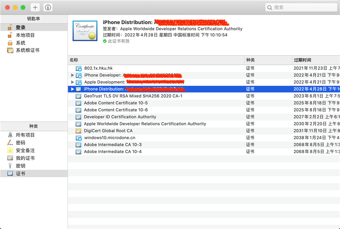This screenshot has width=340, height=229.
Task: Select the 系统 keychain
Action: click(x=34, y=43)
